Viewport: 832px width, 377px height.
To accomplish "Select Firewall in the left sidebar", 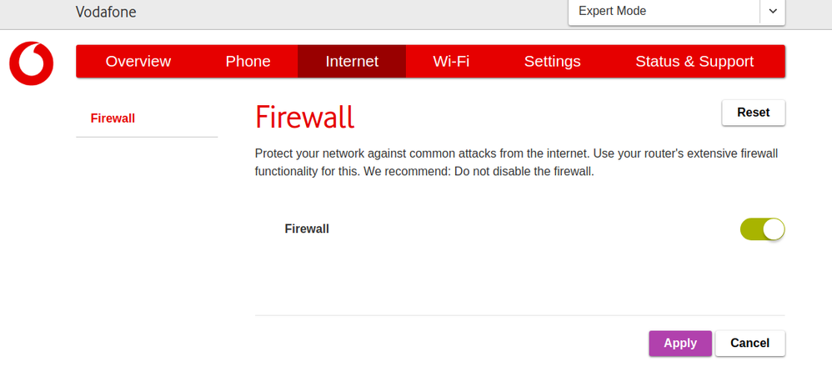I will (113, 118).
